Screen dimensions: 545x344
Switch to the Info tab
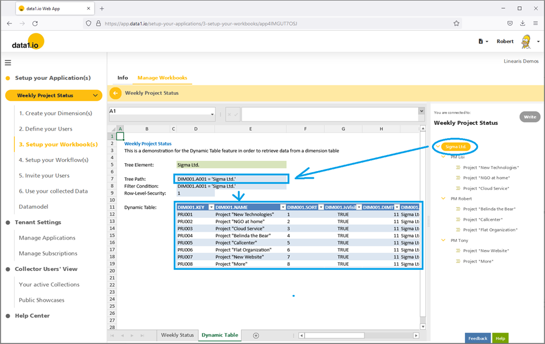click(x=123, y=78)
